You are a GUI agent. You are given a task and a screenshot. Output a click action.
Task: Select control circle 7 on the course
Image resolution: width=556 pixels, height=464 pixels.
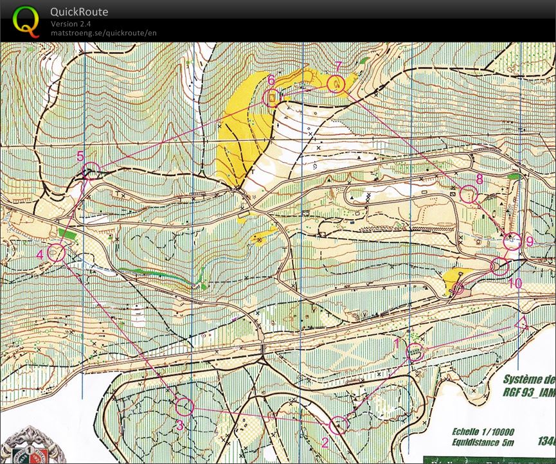(x=336, y=84)
